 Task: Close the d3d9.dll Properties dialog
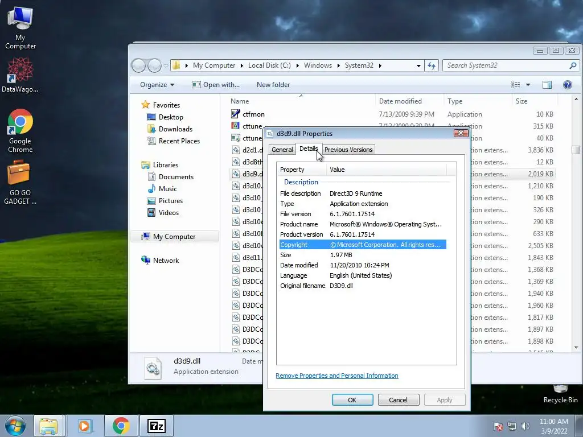coord(461,133)
